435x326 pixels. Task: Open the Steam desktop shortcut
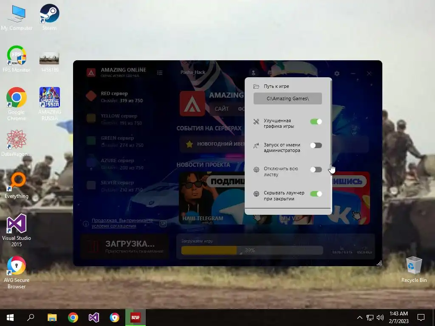point(49,17)
